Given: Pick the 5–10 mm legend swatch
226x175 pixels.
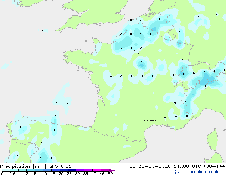Looking at the screenshot, I should click(x=39, y=170).
